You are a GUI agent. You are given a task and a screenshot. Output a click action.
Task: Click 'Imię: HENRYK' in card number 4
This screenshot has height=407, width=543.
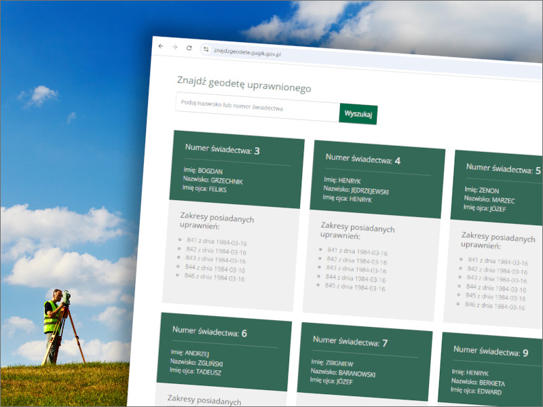[343, 180]
